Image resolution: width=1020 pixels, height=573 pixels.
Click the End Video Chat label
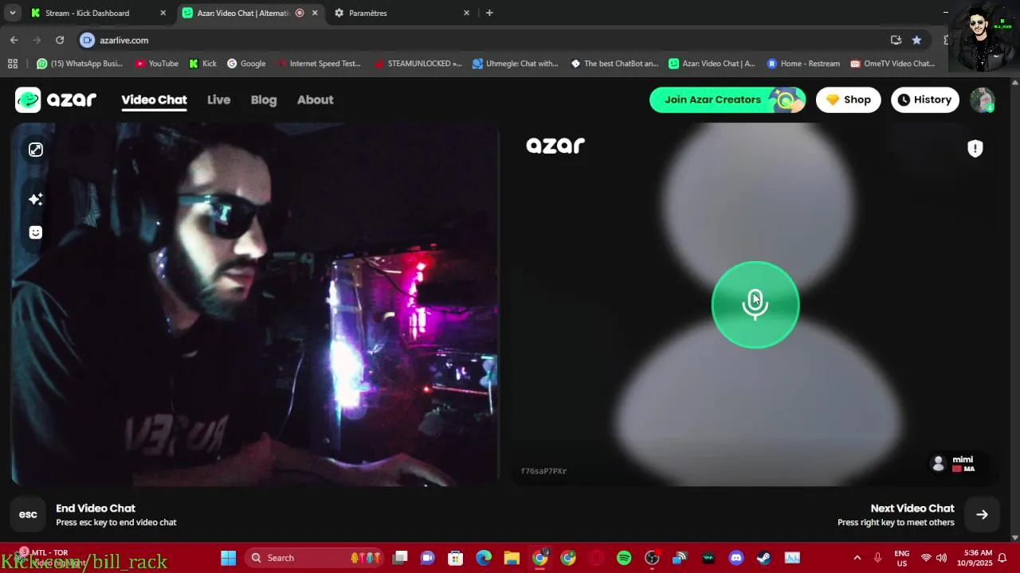click(96, 508)
